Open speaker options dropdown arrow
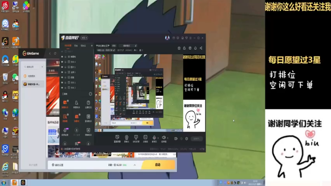This screenshot has width=331, height=186. pos(168,138)
